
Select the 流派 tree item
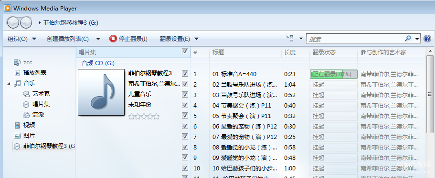(x=38, y=115)
